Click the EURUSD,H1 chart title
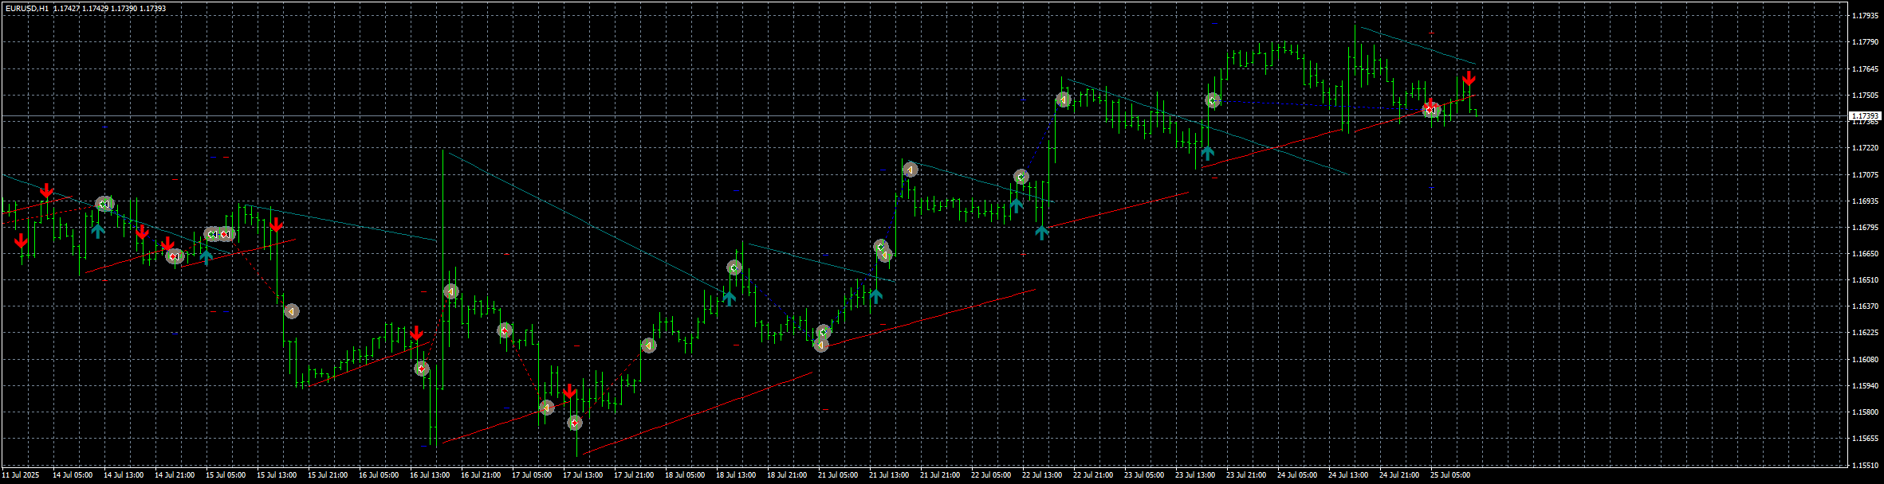Image resolution: width=1884 pixels, height=484 pixels. click(x=26, y=8)
